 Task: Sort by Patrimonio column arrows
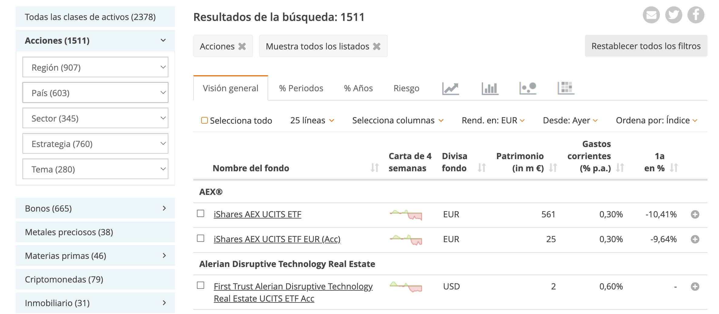coord(553,168)
